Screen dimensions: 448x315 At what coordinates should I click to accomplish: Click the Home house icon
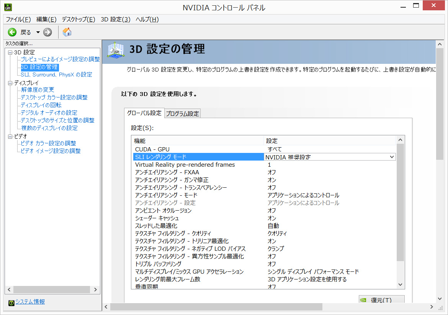click(x=67, y=32)
